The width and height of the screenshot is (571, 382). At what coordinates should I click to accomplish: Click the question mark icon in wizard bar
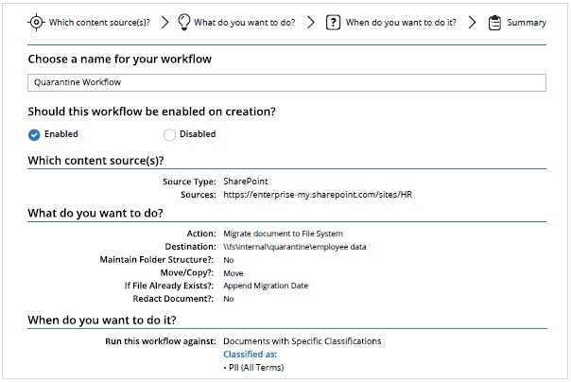[x=333, y=23]
